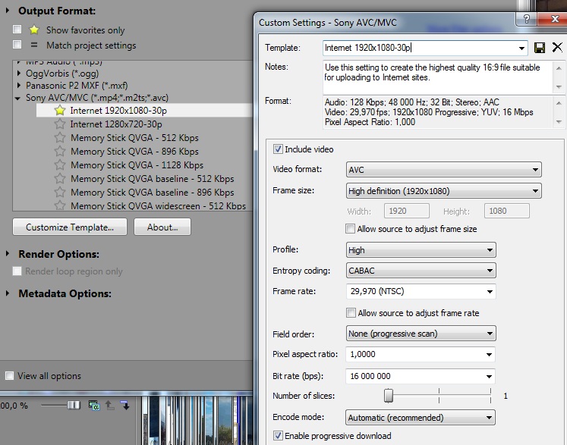Open the Field order dropdown
This screenshot has height=445, width=567.
click(421, 334)
